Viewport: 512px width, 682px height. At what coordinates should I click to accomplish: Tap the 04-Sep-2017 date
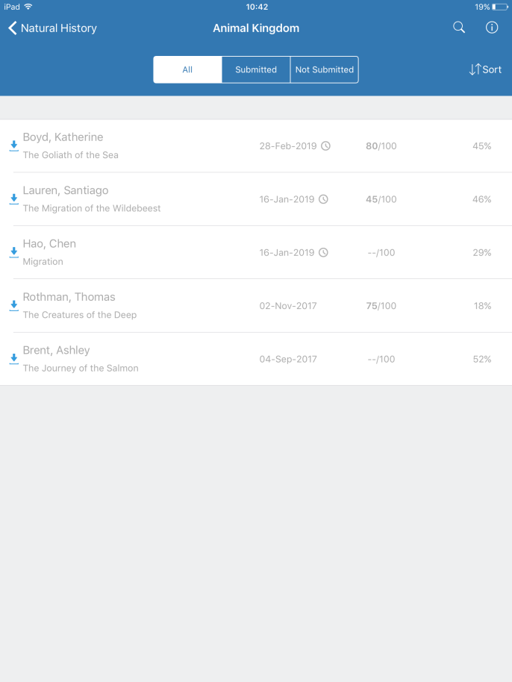point(288,359)
